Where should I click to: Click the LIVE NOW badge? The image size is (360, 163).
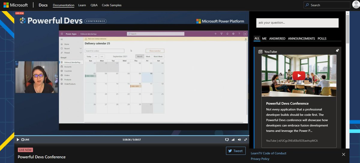click(x=25, y=150)
